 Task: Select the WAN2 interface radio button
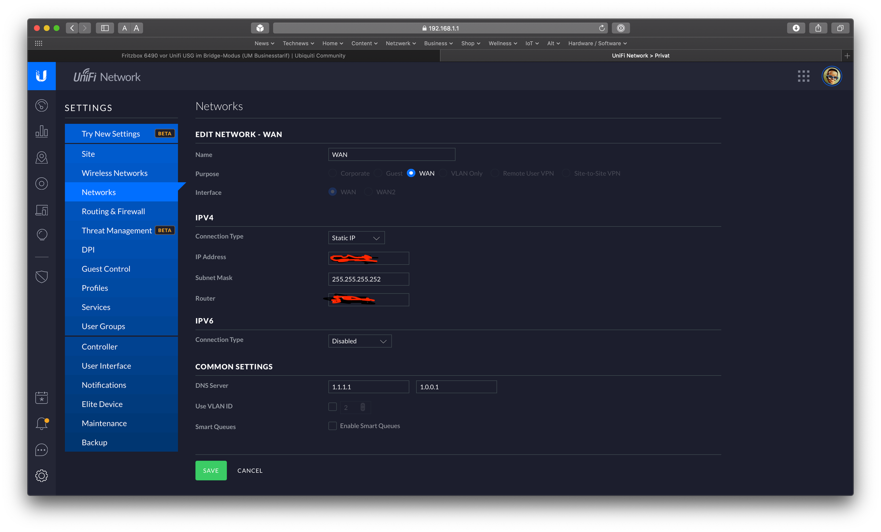tap(368, 192)
